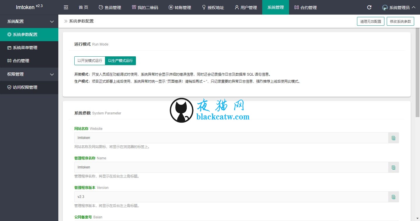
Task: Open 系统菜单管理 in sidebar
Action: tap(29, 48)
